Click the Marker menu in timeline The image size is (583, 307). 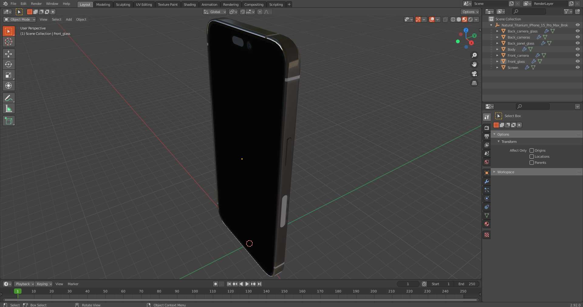point(73,284)
